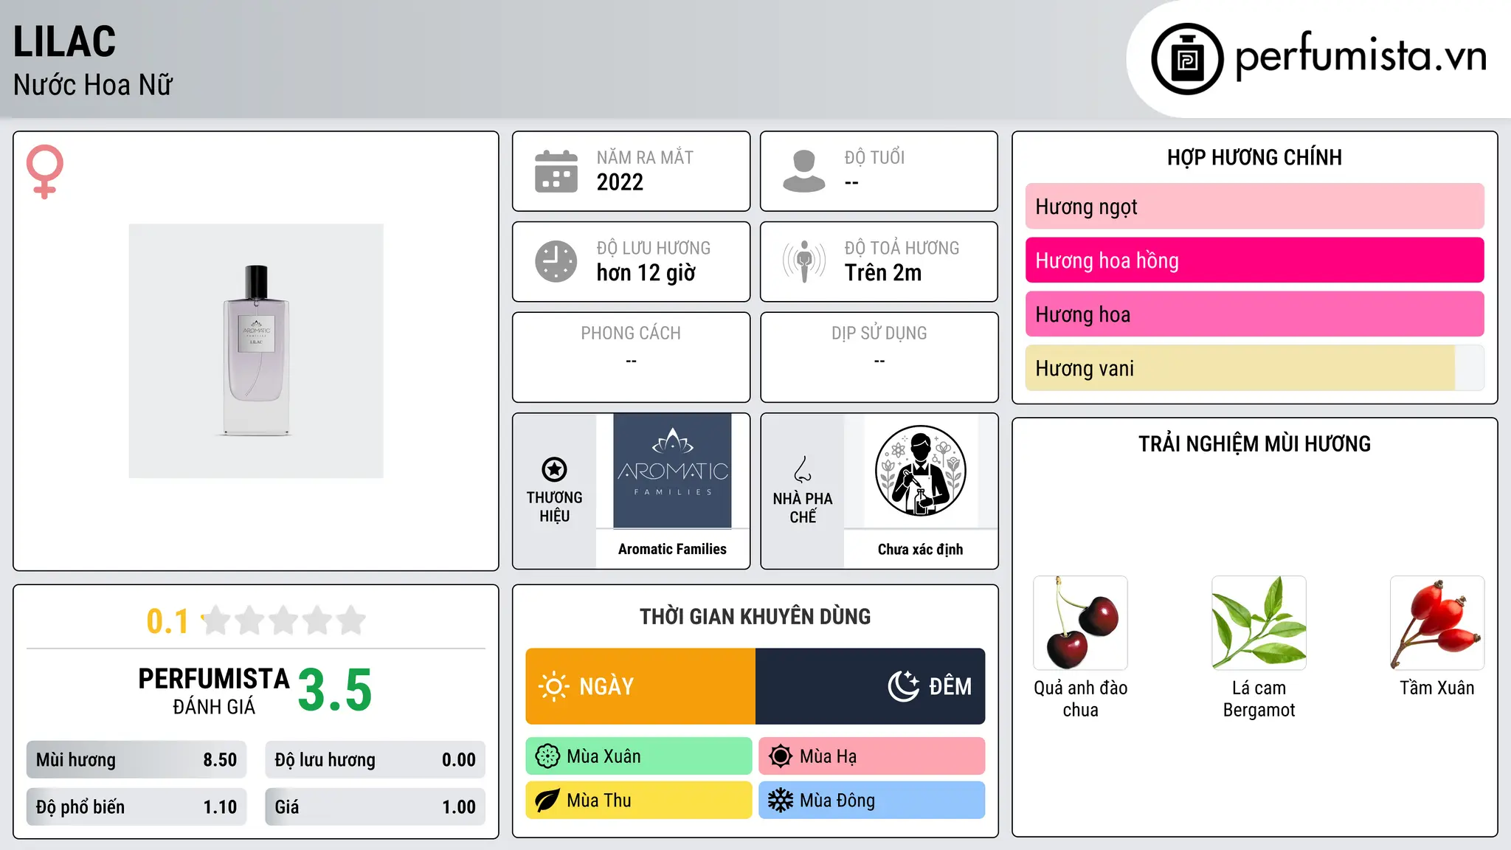
Task: Click the Hương ngọt accord bar
Action: (1255, 207)
